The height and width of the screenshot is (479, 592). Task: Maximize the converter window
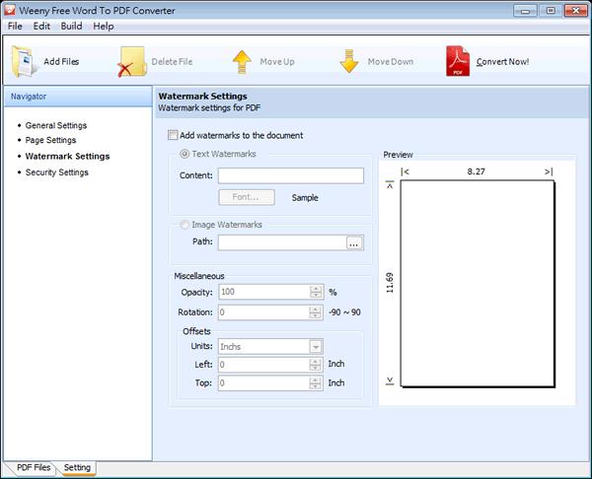(551, 11)
